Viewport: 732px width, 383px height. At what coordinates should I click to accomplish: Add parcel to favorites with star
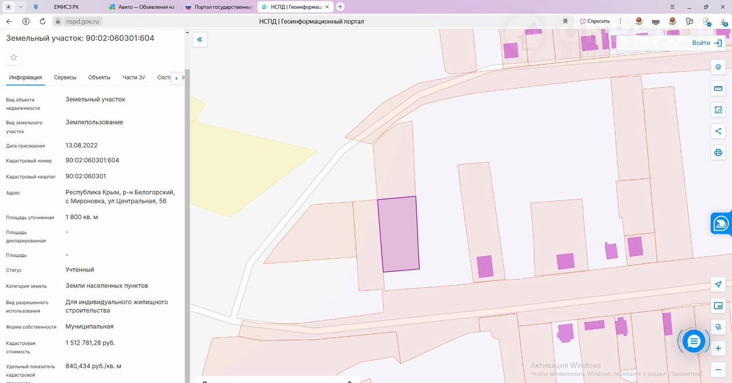[14, 57]
